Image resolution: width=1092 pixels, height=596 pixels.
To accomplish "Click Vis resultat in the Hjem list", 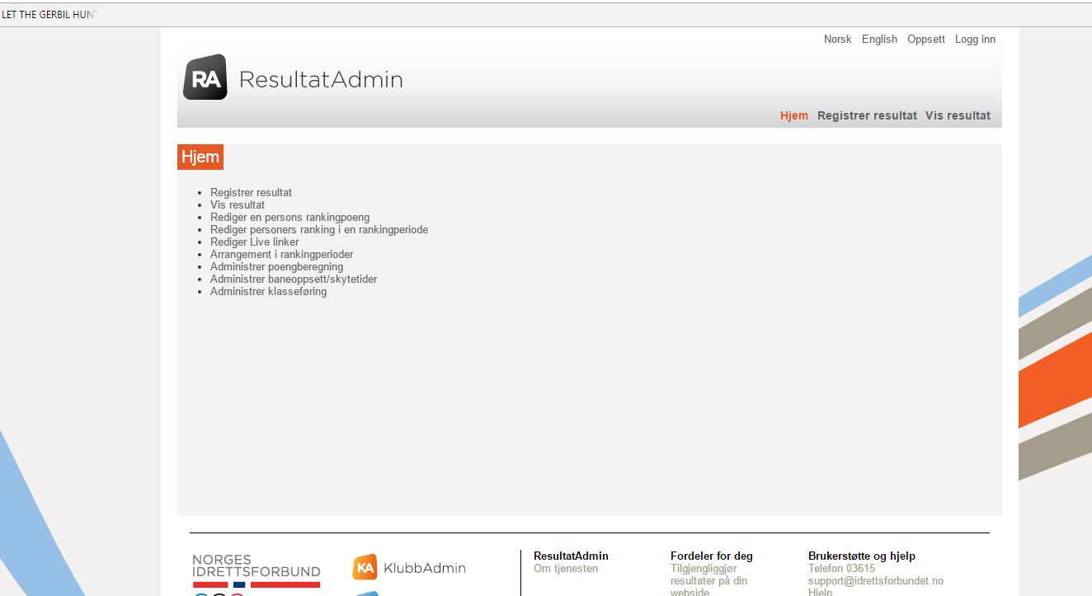I will (238, 204).
